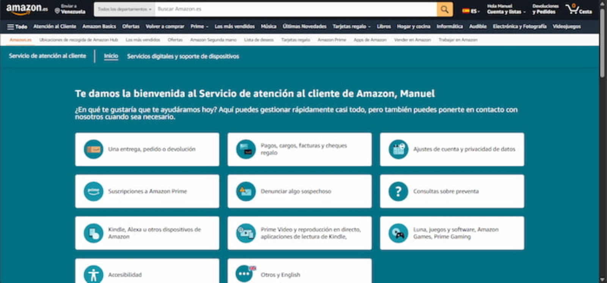Open the Amazon.es link in the white sub-navigation

tap(20, 40)
